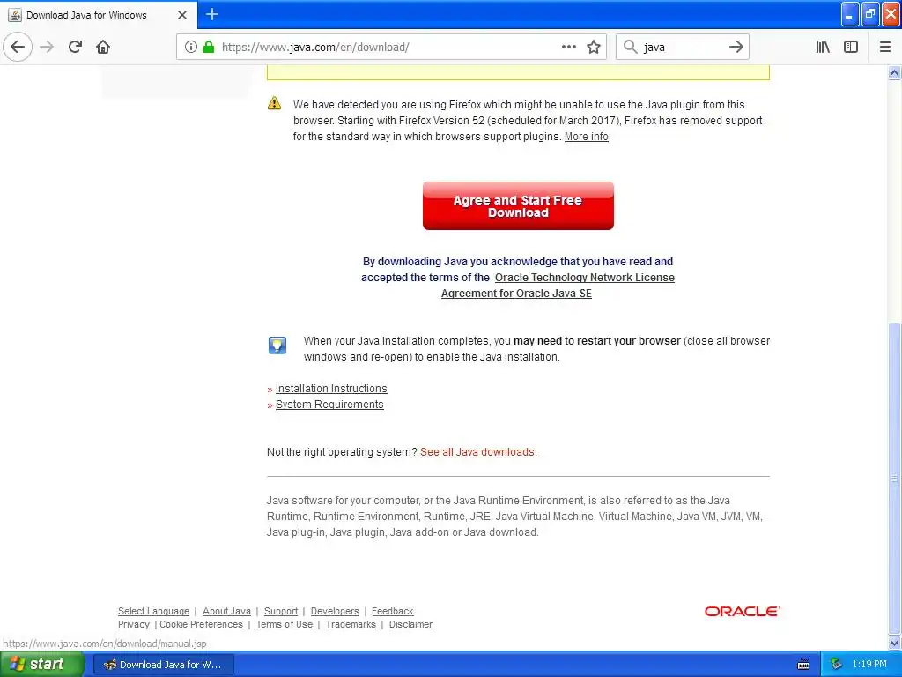Open Terms of Use footer link
The image size is (902, 677).
point(285,624)
